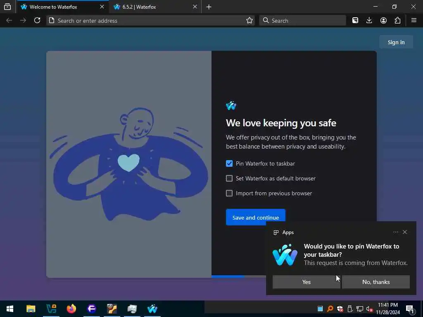
Task: Open the Windows Start menu
Action: pos(10,309)
